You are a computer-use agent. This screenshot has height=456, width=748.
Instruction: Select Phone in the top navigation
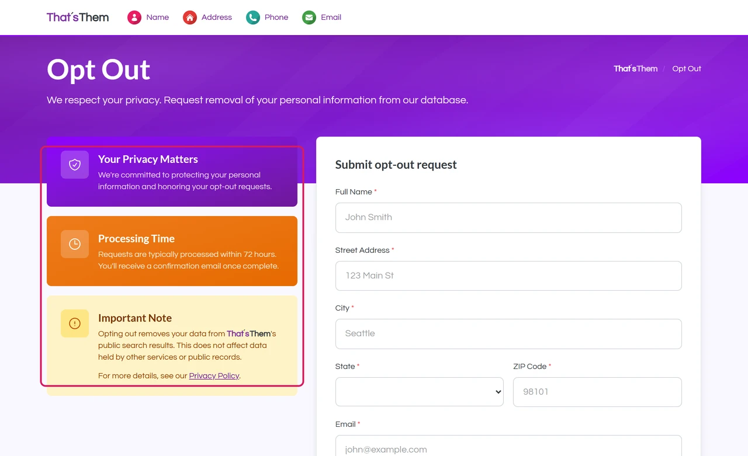[276, 18]
